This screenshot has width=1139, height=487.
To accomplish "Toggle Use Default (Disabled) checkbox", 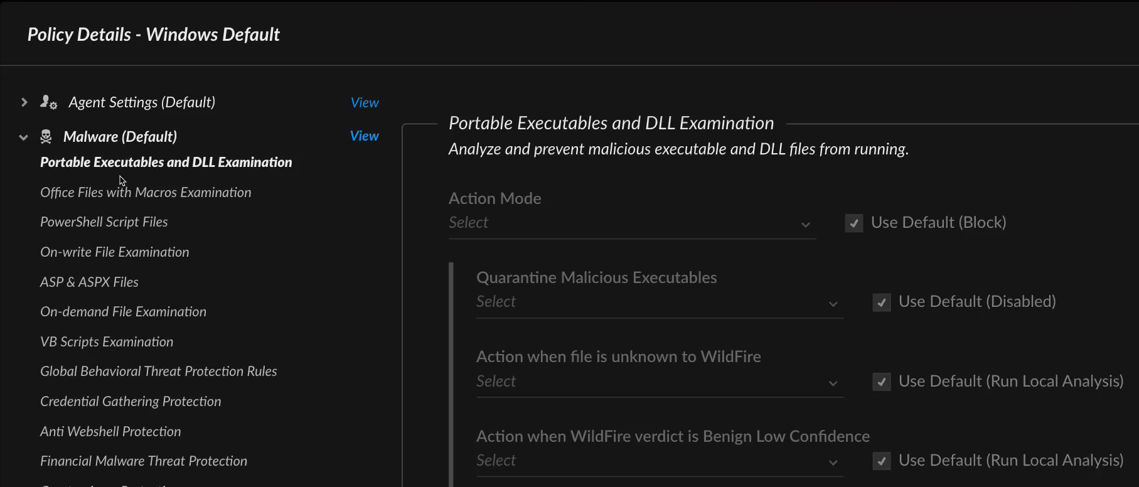I will [881, 302].
